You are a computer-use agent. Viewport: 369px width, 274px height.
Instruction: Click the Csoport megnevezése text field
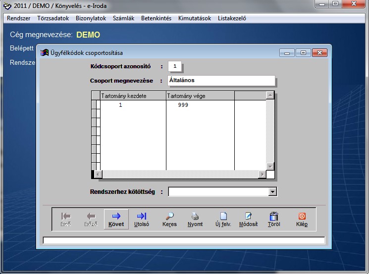221,81
